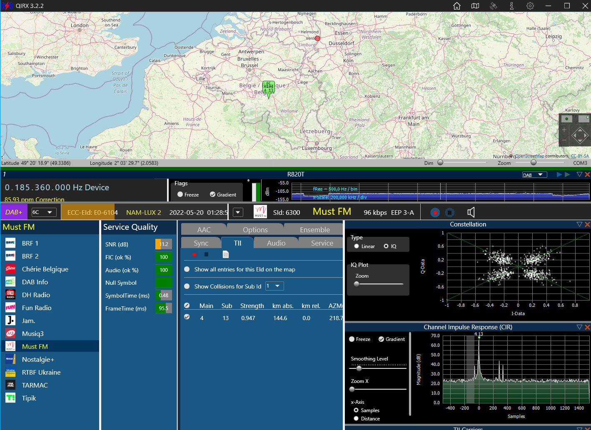Toggle Freeze in CIR panel

360,339
